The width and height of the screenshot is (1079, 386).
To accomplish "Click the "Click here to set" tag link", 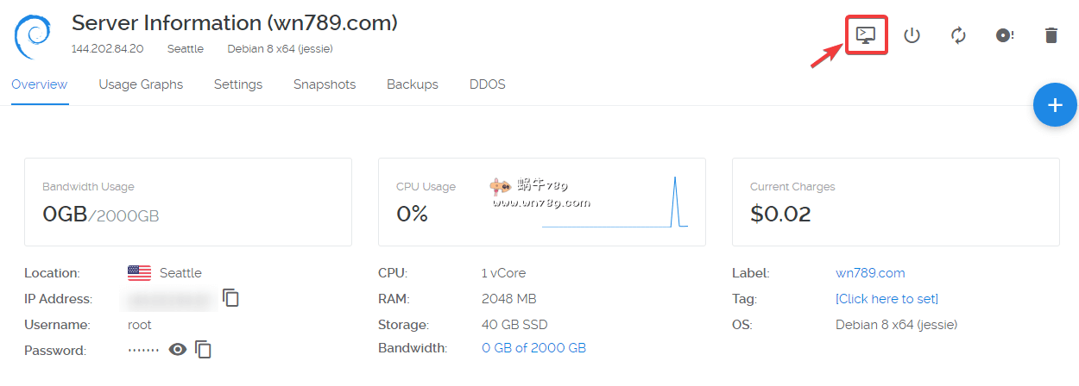I will coord(887,299).
